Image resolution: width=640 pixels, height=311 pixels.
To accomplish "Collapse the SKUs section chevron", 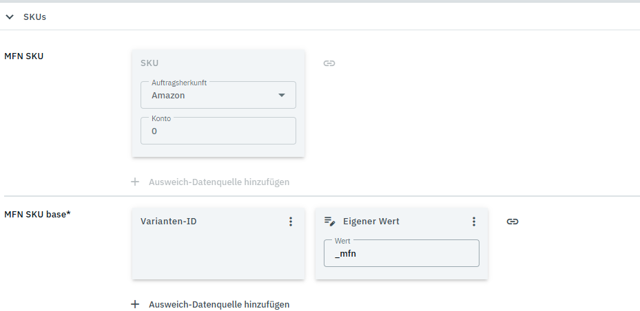I will [10, 17].
